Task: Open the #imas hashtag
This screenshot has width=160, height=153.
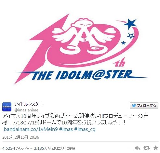Action: point(66,129)
